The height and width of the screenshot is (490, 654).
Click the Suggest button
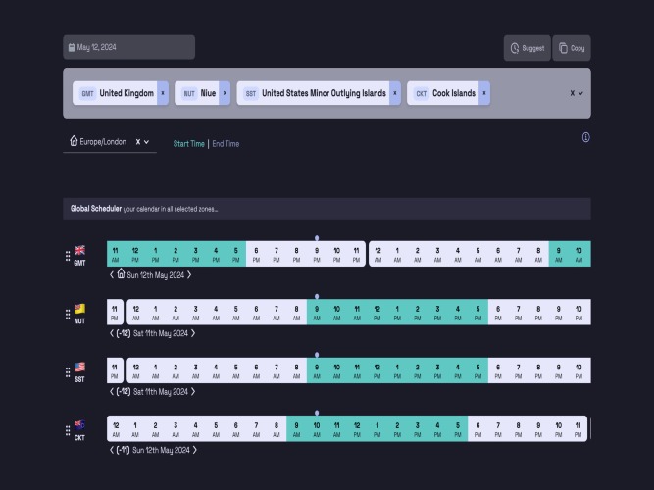point(528,48)
